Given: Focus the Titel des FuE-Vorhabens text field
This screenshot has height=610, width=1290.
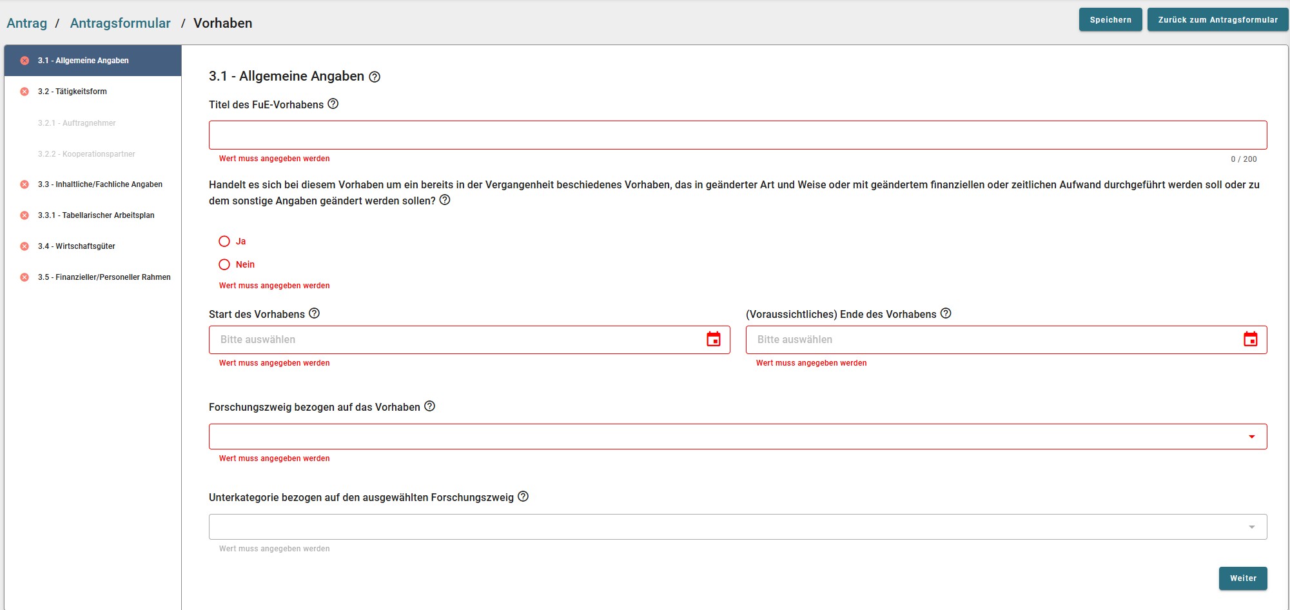Looking at the screenshot, I should (x=738, y=135).
